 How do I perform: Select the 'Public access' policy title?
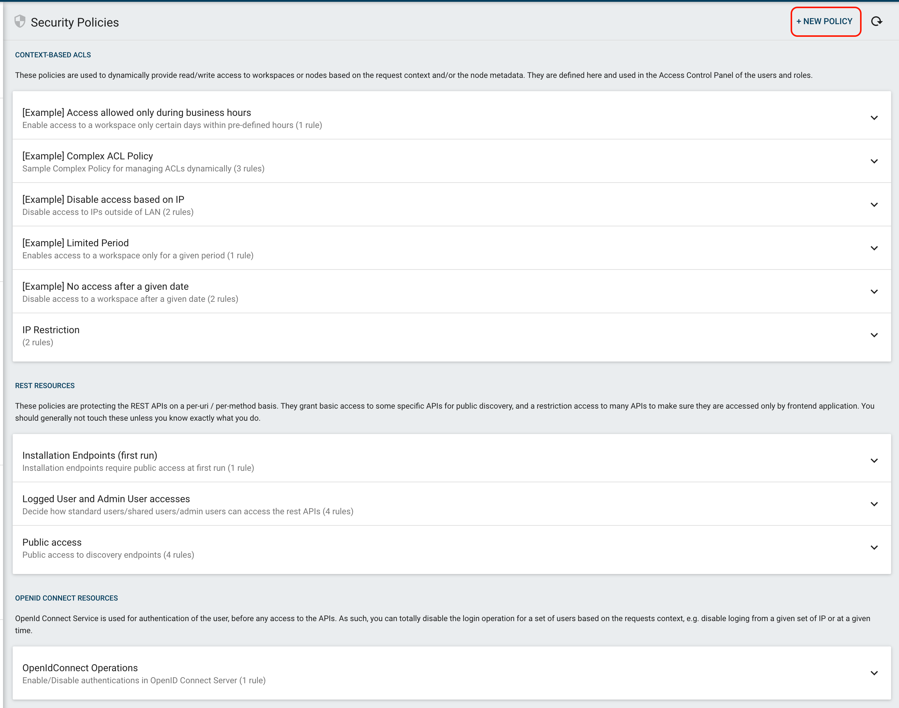coord(52,543)
